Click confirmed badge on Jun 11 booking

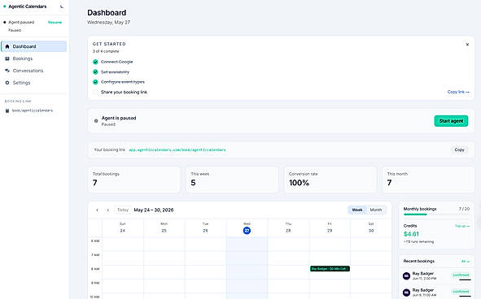(461, 275)
